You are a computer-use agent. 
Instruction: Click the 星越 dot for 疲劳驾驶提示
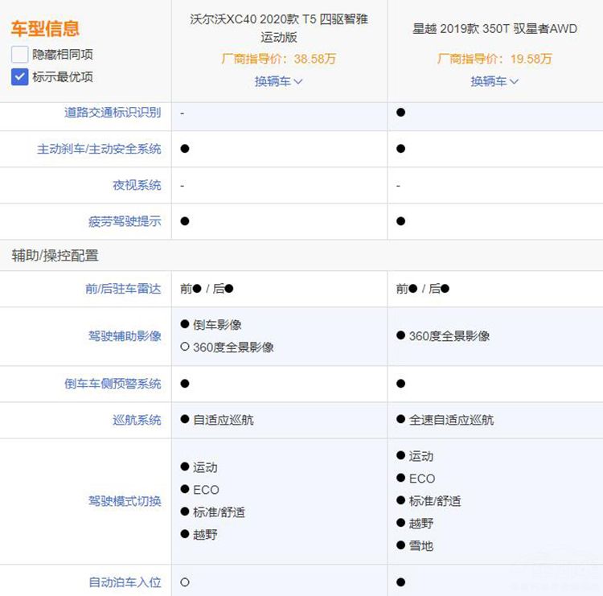click(400, 221)
